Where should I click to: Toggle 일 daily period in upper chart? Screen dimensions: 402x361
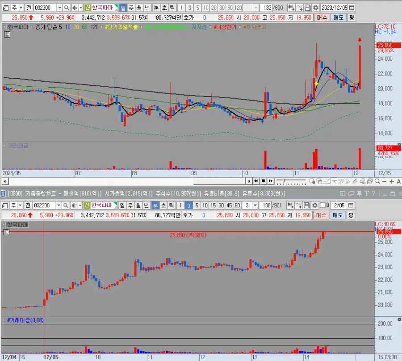coord(123,8)
